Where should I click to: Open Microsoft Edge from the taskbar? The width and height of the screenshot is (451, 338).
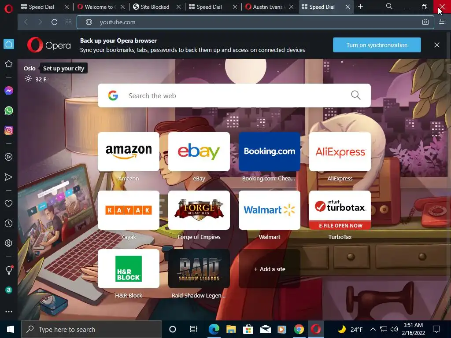coord(214,329)
